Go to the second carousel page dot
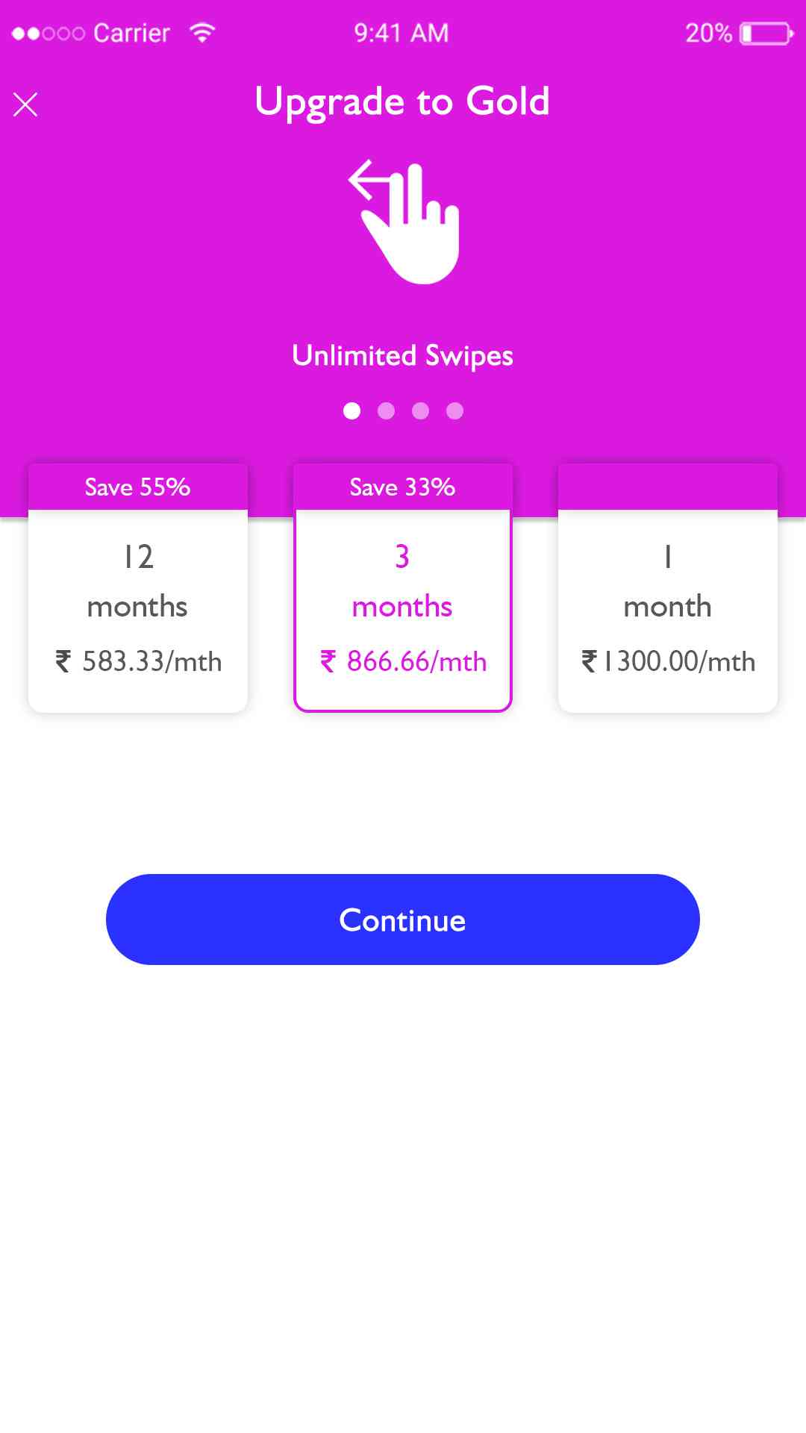The width and height of the screenshot is (806, 1433). point(386,411)
